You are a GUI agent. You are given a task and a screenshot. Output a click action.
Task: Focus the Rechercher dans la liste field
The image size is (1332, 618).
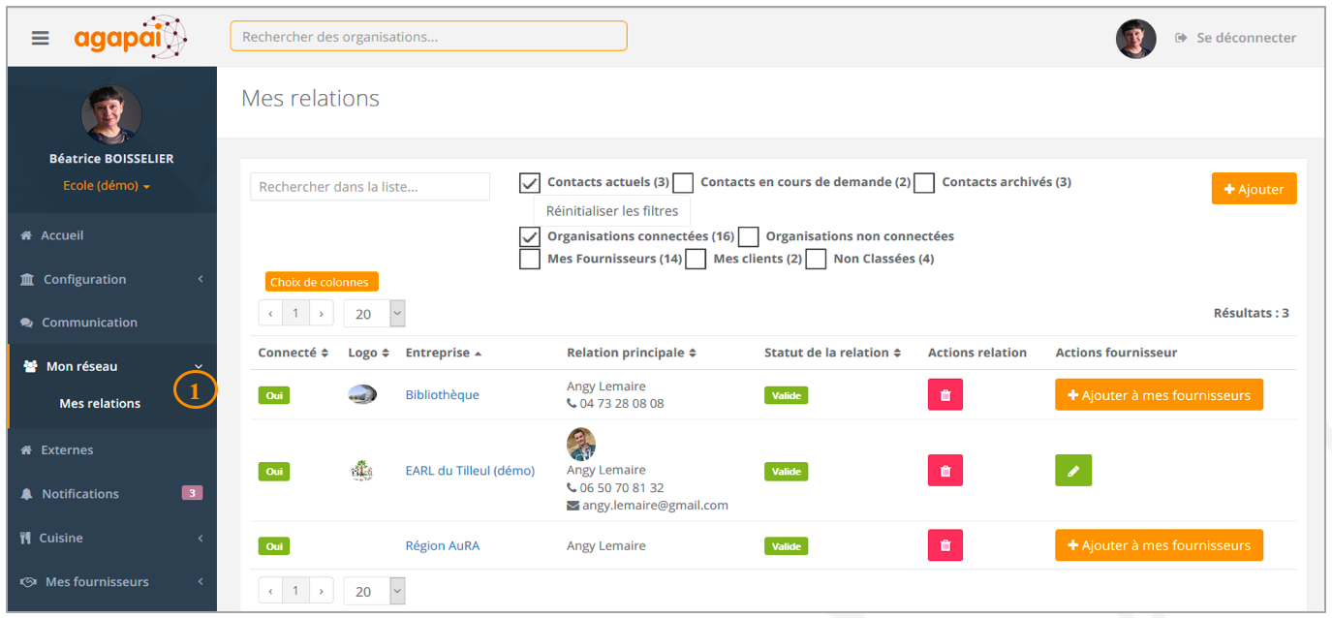point(370,187)
